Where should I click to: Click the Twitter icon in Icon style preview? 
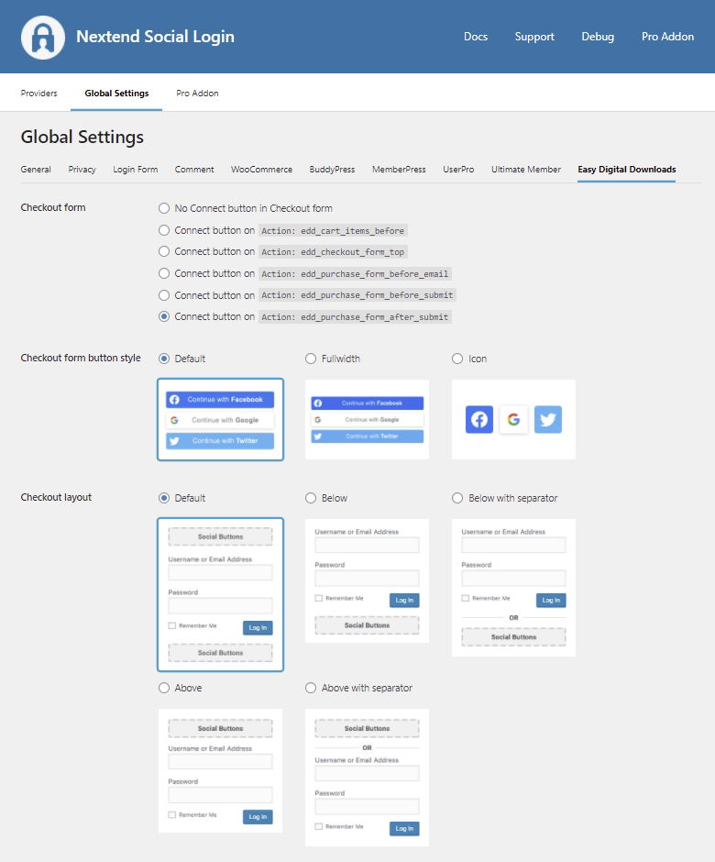click(548, 420)
